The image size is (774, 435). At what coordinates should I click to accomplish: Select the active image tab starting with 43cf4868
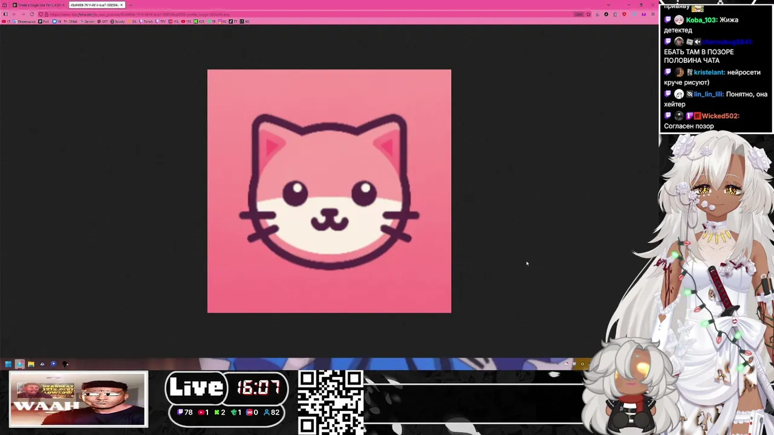(x=97, y=5)
